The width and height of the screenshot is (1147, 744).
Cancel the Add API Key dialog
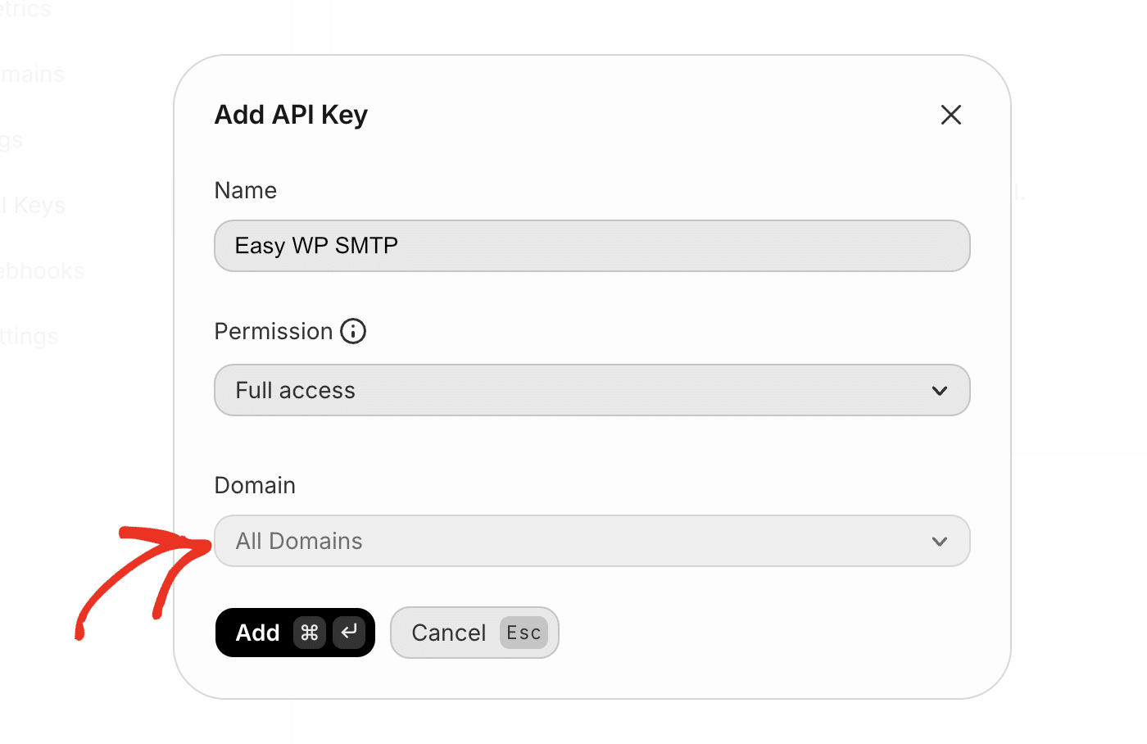[449, 632]
